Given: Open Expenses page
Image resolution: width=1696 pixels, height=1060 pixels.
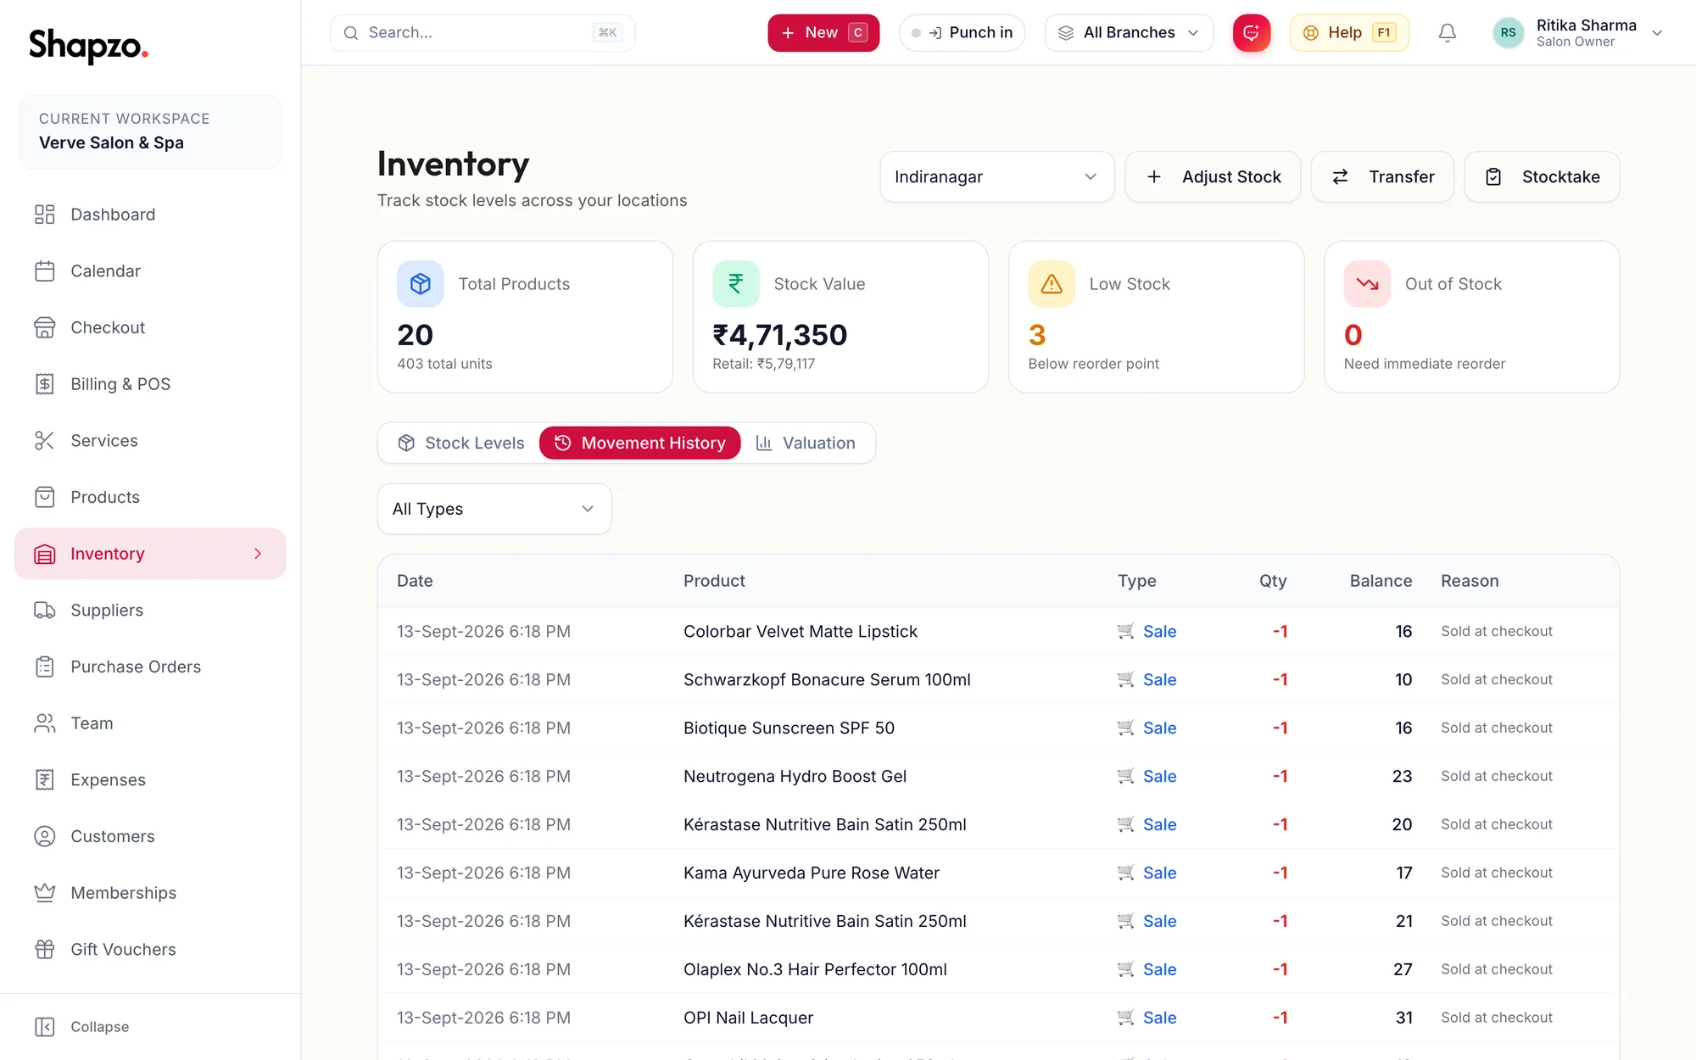Looking at the screenshot, I should pyautogui.click(x=150, y=780).
